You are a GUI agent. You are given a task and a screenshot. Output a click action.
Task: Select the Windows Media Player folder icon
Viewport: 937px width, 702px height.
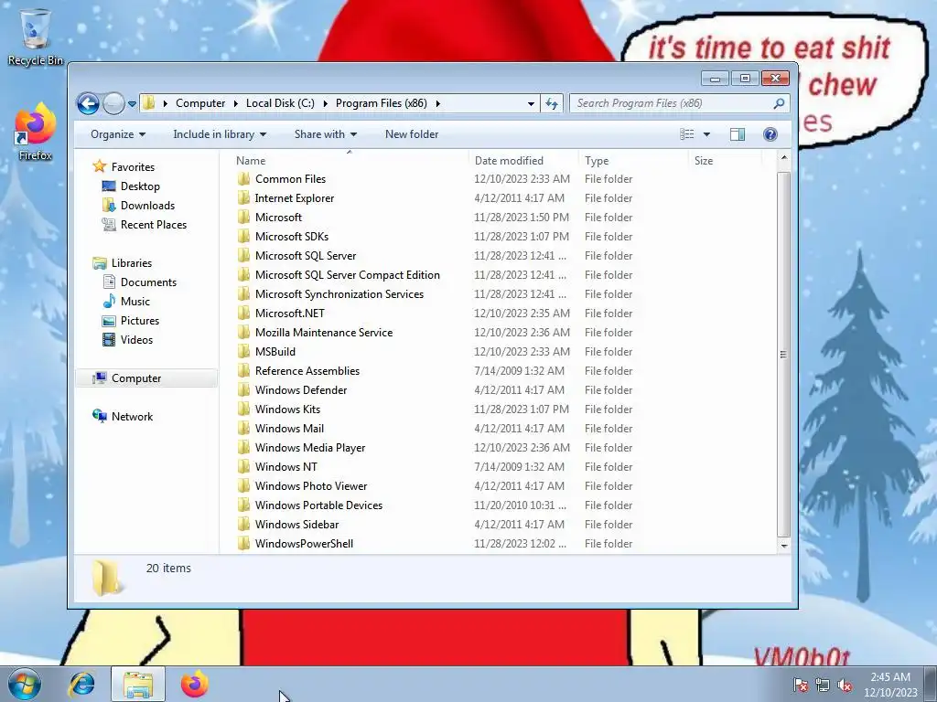click(x=243, y=448)
